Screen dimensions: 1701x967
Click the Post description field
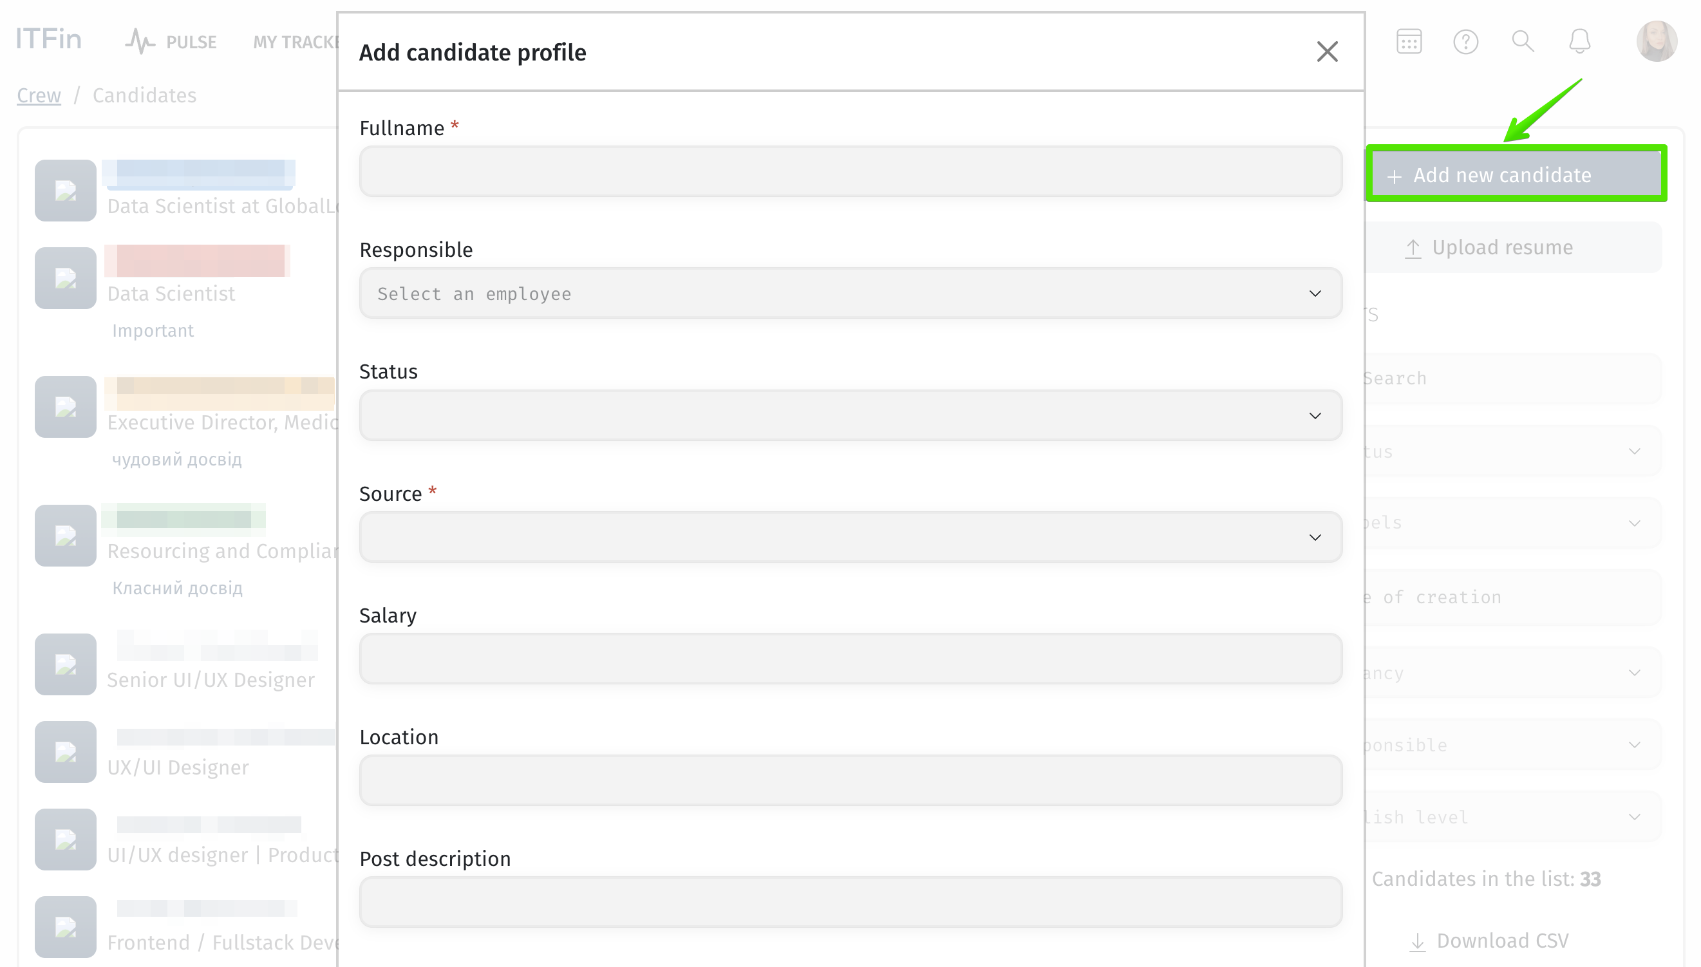pyautogui.click(x=849, y=901)
